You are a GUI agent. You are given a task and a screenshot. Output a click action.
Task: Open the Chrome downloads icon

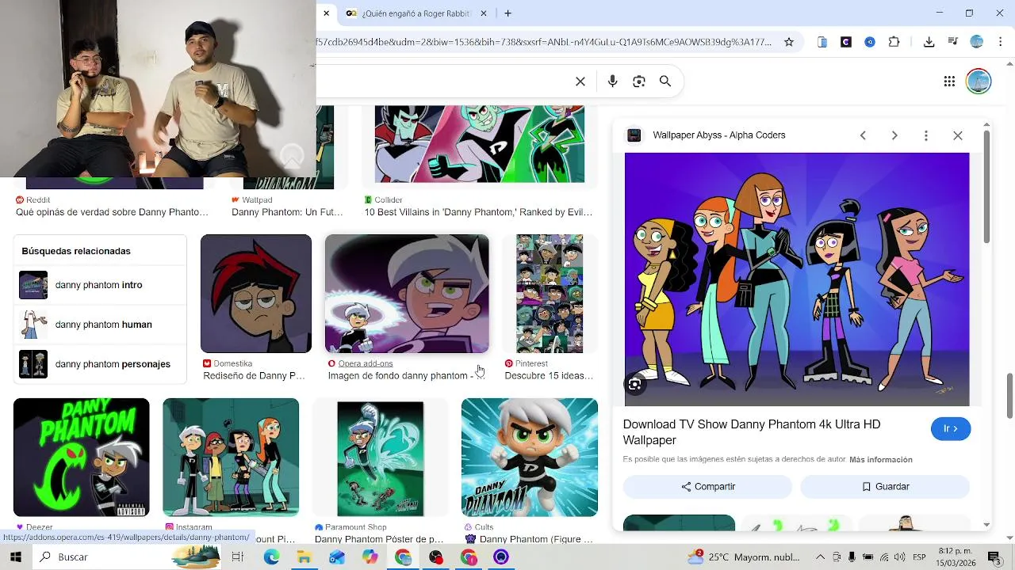[929, 42]
